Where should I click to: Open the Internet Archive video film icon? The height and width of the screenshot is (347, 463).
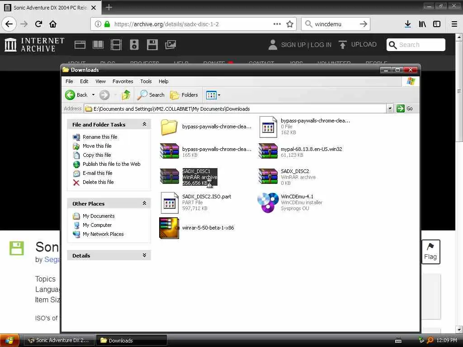click(x=116, y=45)
